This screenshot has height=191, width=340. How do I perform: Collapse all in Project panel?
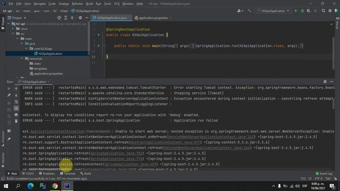coord(72,18)
